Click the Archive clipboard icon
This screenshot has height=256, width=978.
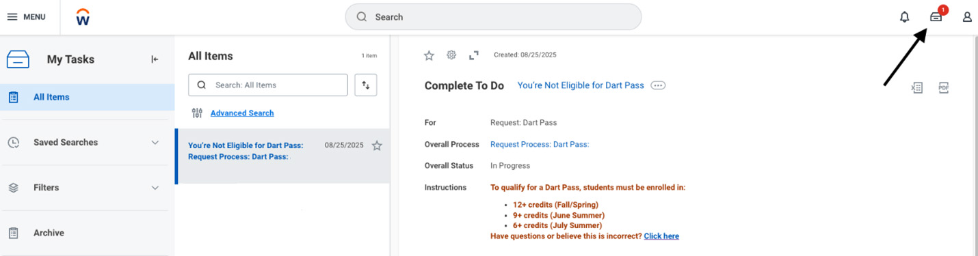[14, 233]
